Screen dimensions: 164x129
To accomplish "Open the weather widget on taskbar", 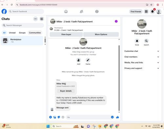I will coord(6,126).
